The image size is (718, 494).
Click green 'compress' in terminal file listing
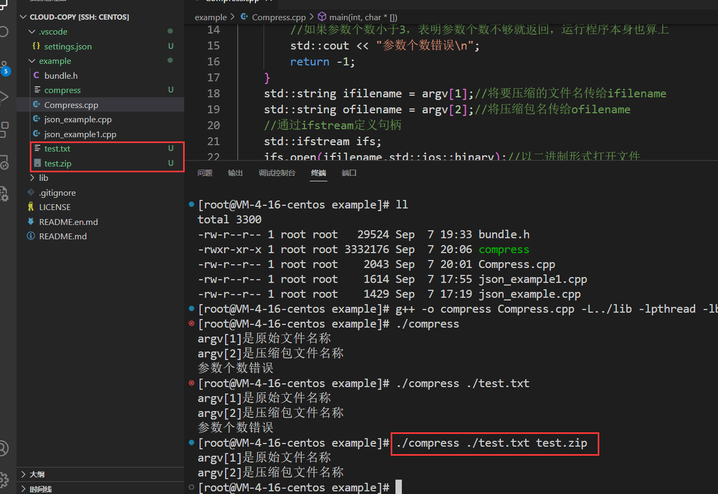(x=504, y=249)
